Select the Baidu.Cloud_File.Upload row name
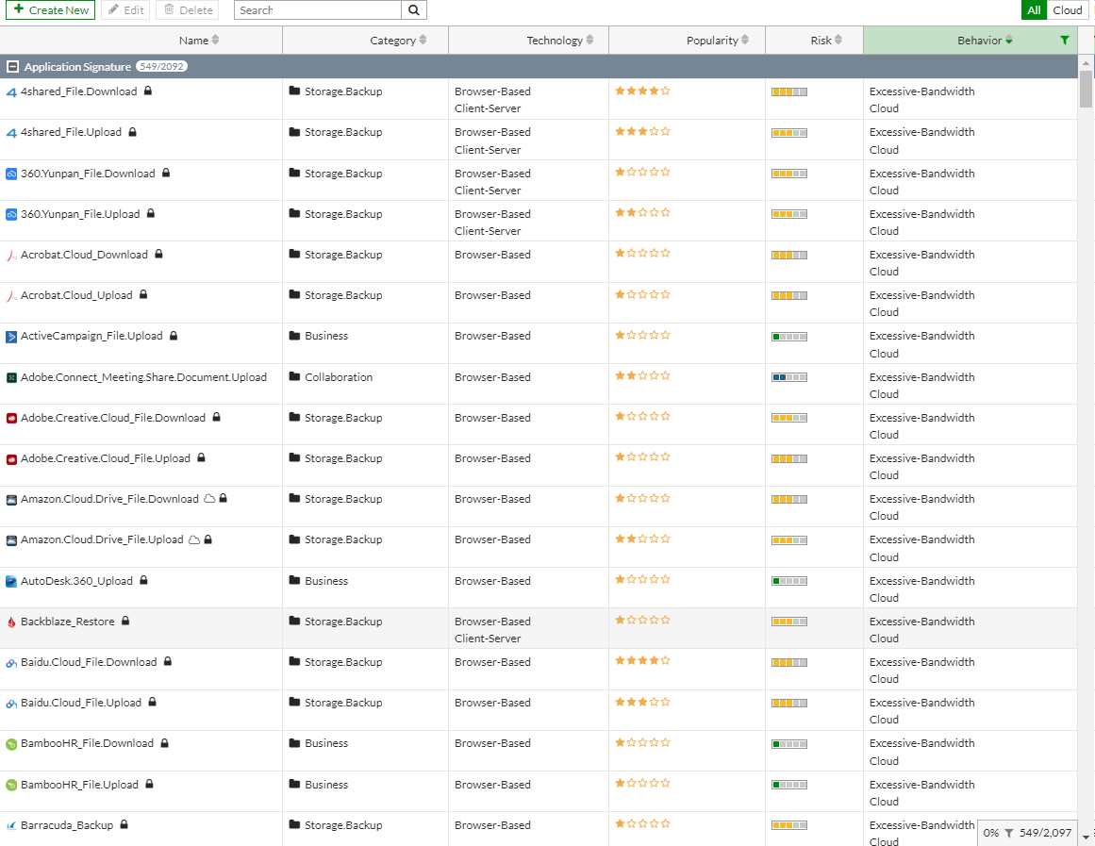Viewport: 1095px width, 846px height. 81,703
